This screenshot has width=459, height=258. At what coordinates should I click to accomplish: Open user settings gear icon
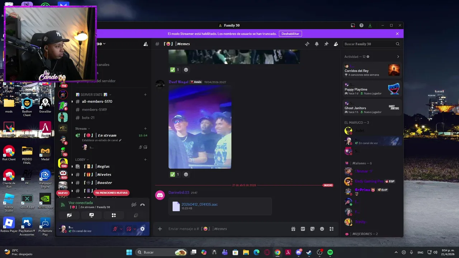point(142,229)
